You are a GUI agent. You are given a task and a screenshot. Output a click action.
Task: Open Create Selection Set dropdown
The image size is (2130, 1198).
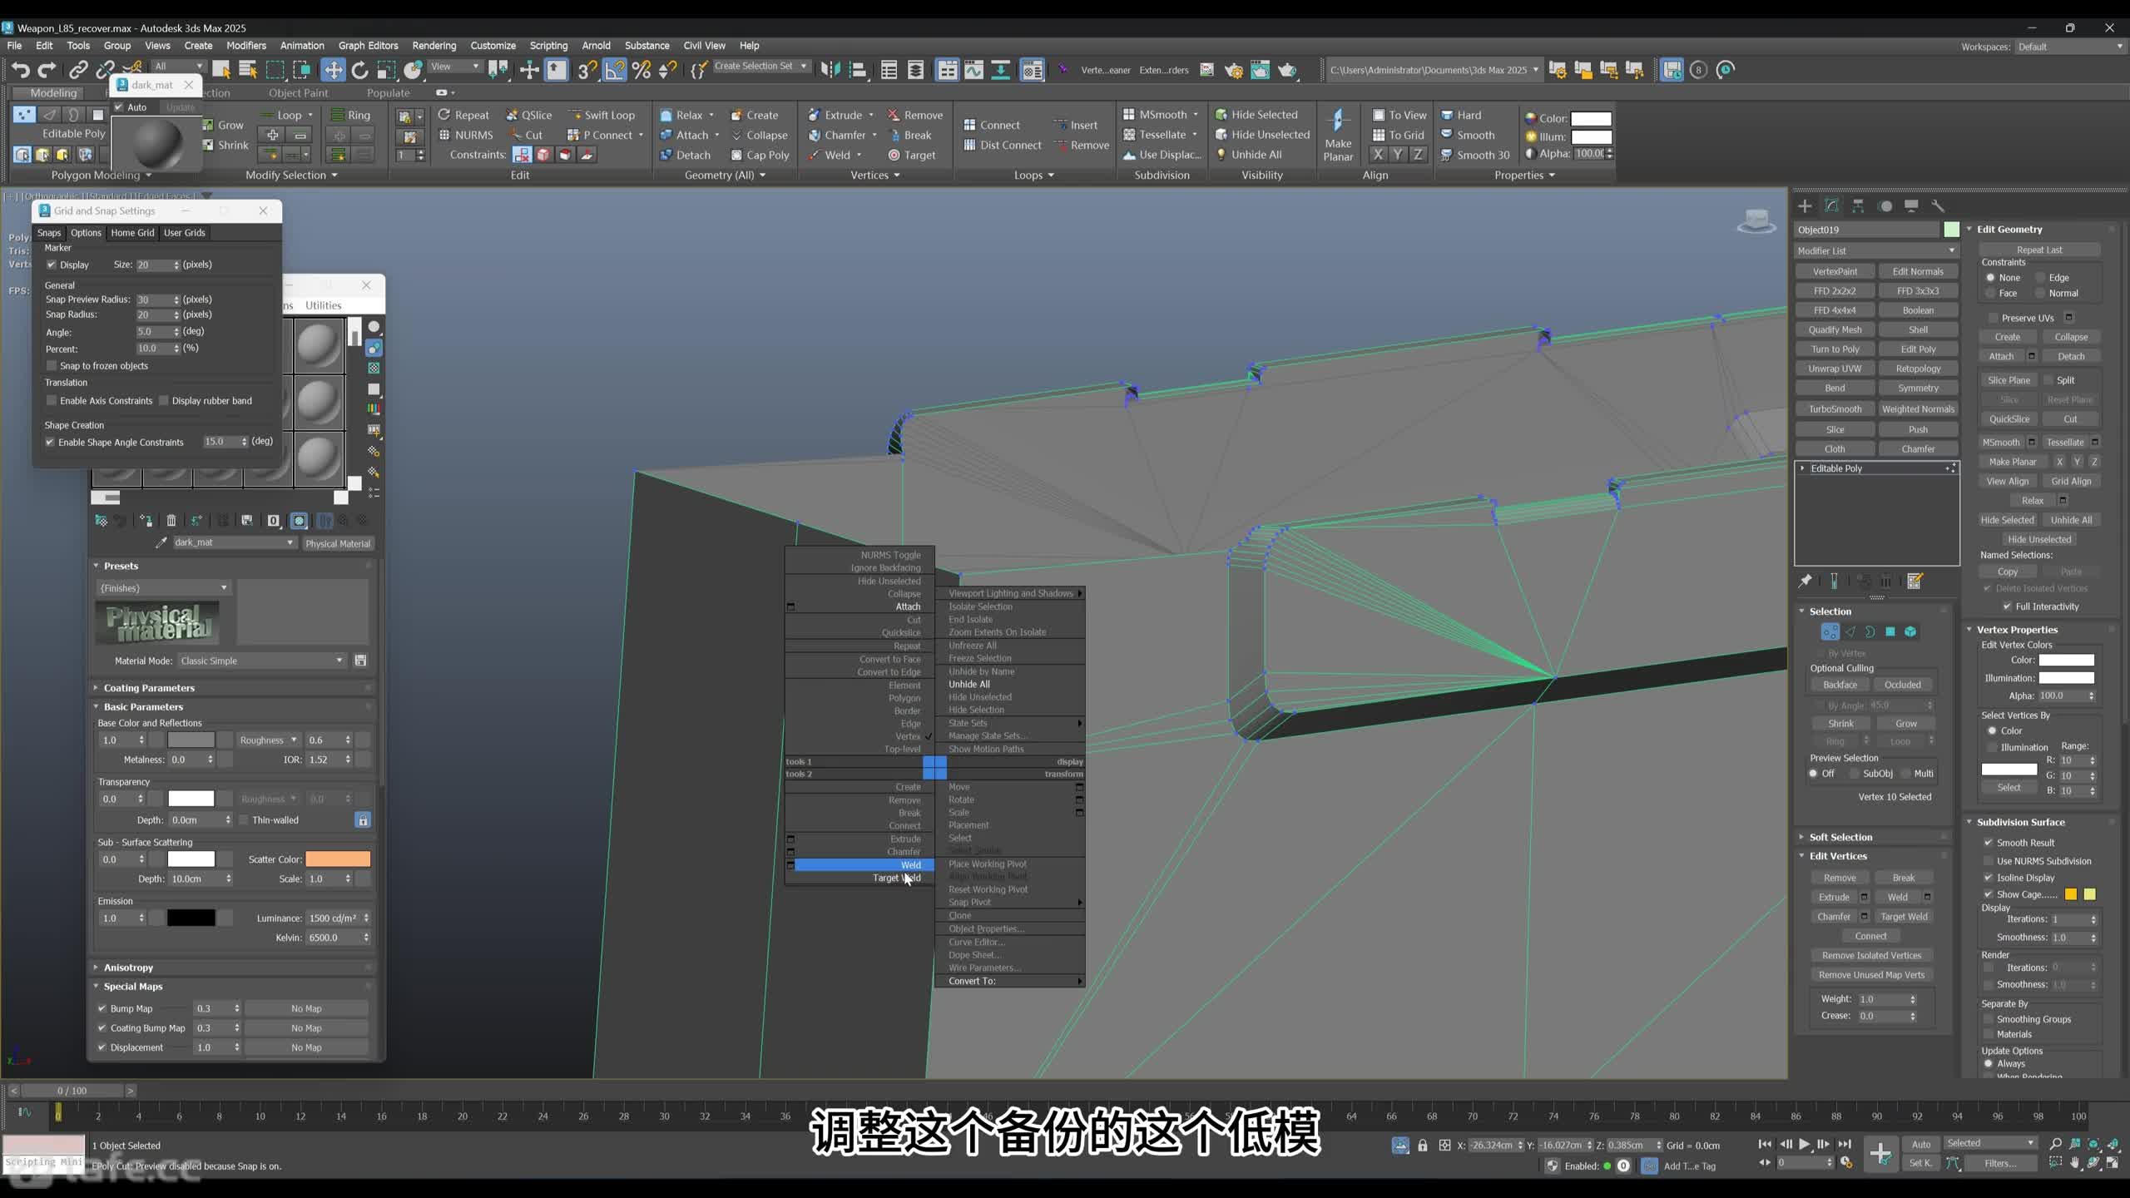point(760,67)
